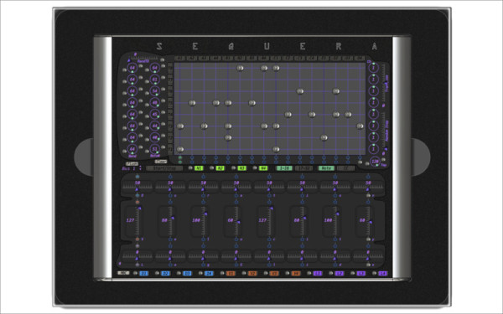Select the green A4 pattern button
Screen dimensions: 503x314
(x=263, y=168)
